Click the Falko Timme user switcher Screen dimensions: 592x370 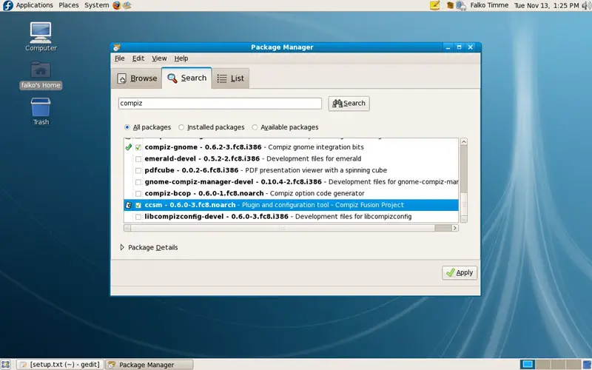[x=489, y=5]
